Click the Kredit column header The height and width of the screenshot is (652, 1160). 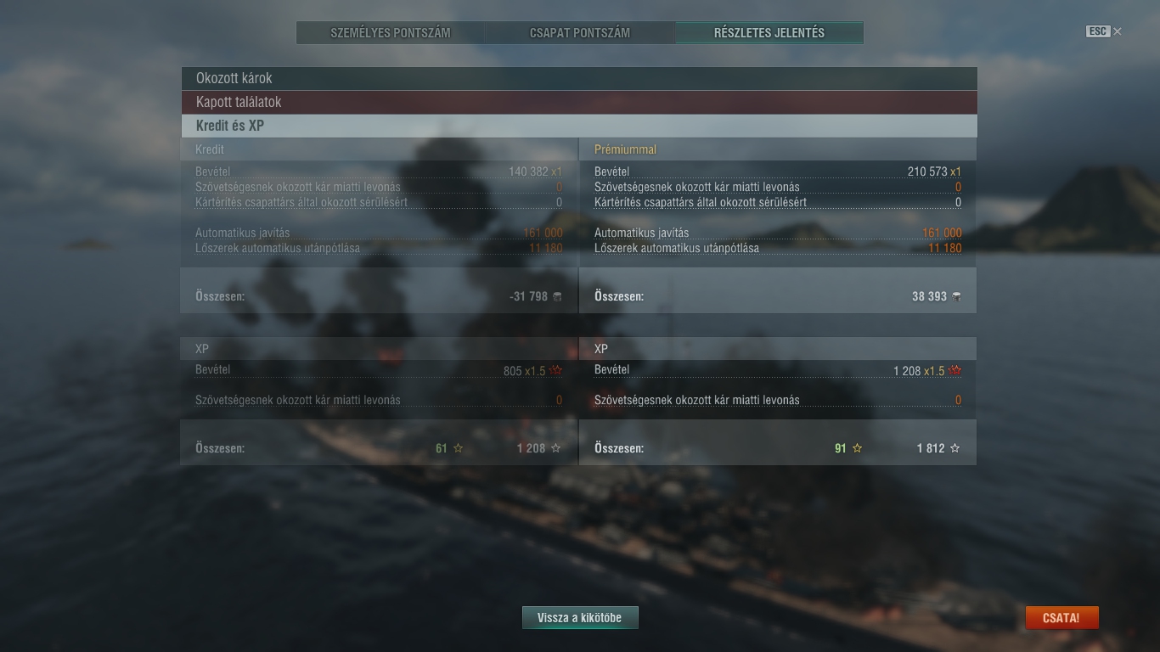[x=210, y=149]
